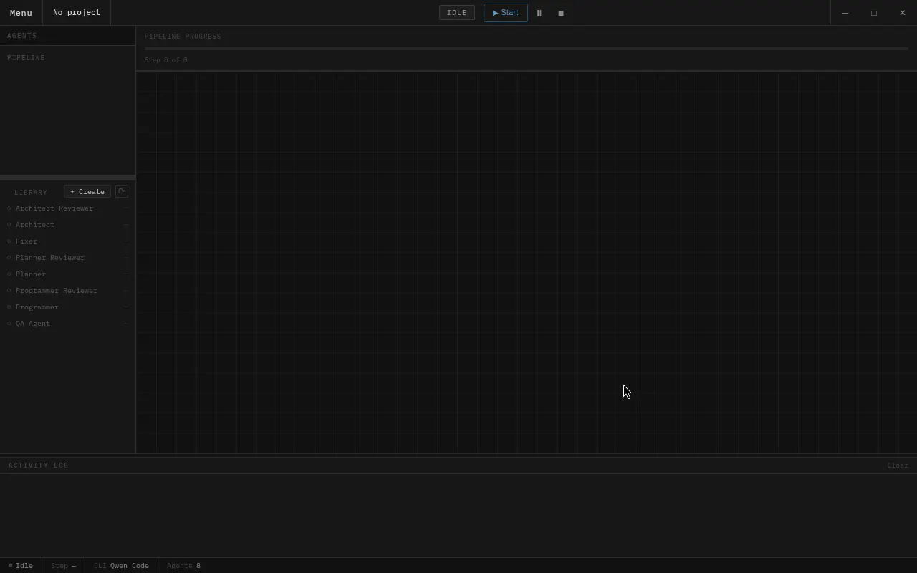Click the dash icon beside Planner Reviewer

coord(126,258)
